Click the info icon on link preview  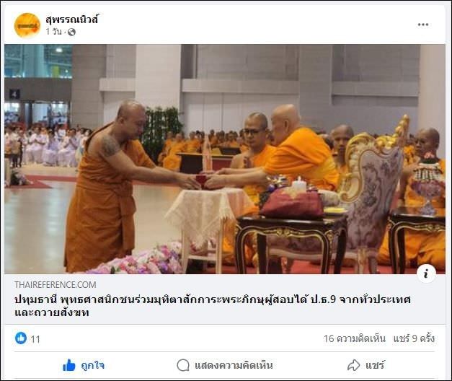click(426, 273)
